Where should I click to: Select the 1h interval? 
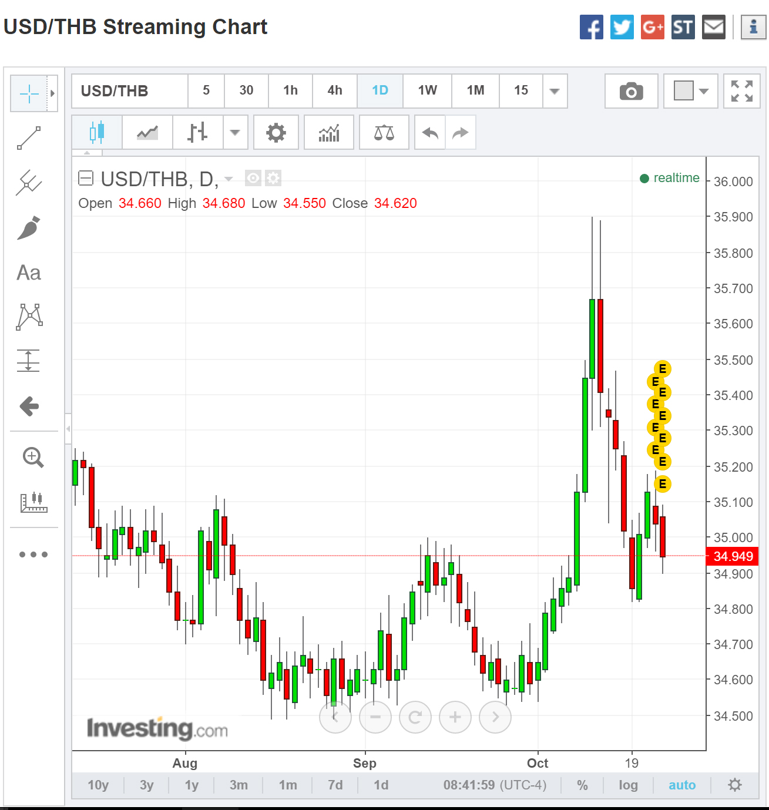pos(291,91)
